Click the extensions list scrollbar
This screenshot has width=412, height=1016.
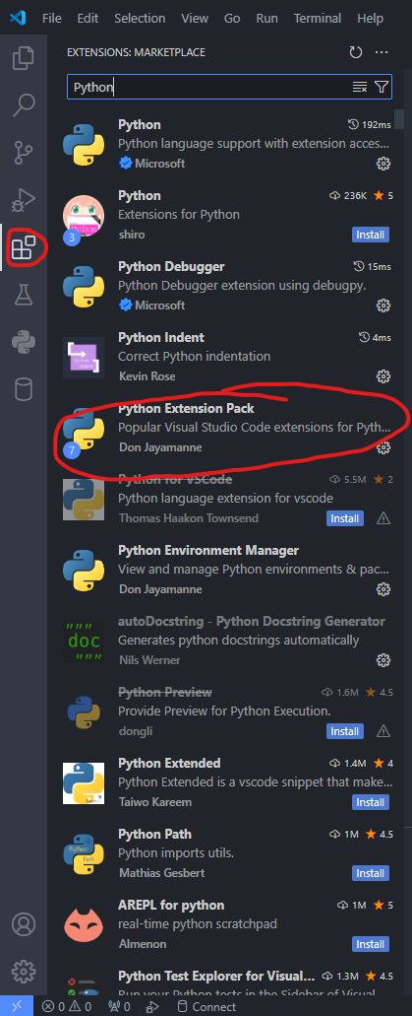click(x=399, y=120)
